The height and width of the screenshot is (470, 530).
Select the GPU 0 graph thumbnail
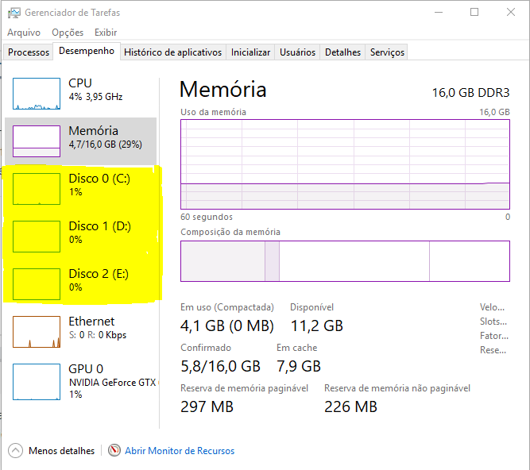pyautogui.click(x=37, y=379)
